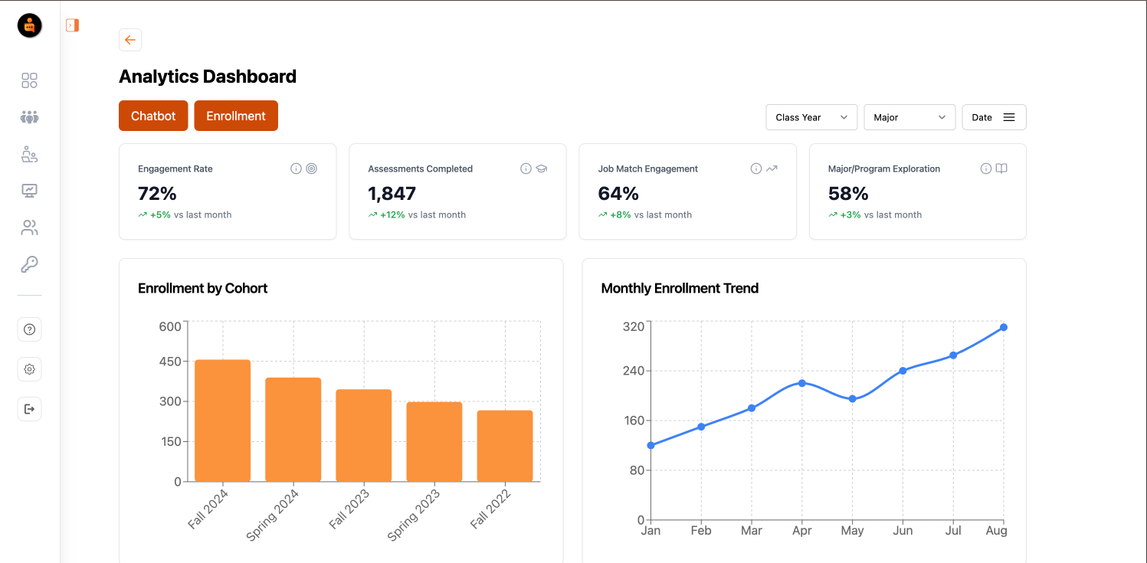Click the 64% job match value
The height and width of the screenshot is (563, 1147).
click(618, 193)
